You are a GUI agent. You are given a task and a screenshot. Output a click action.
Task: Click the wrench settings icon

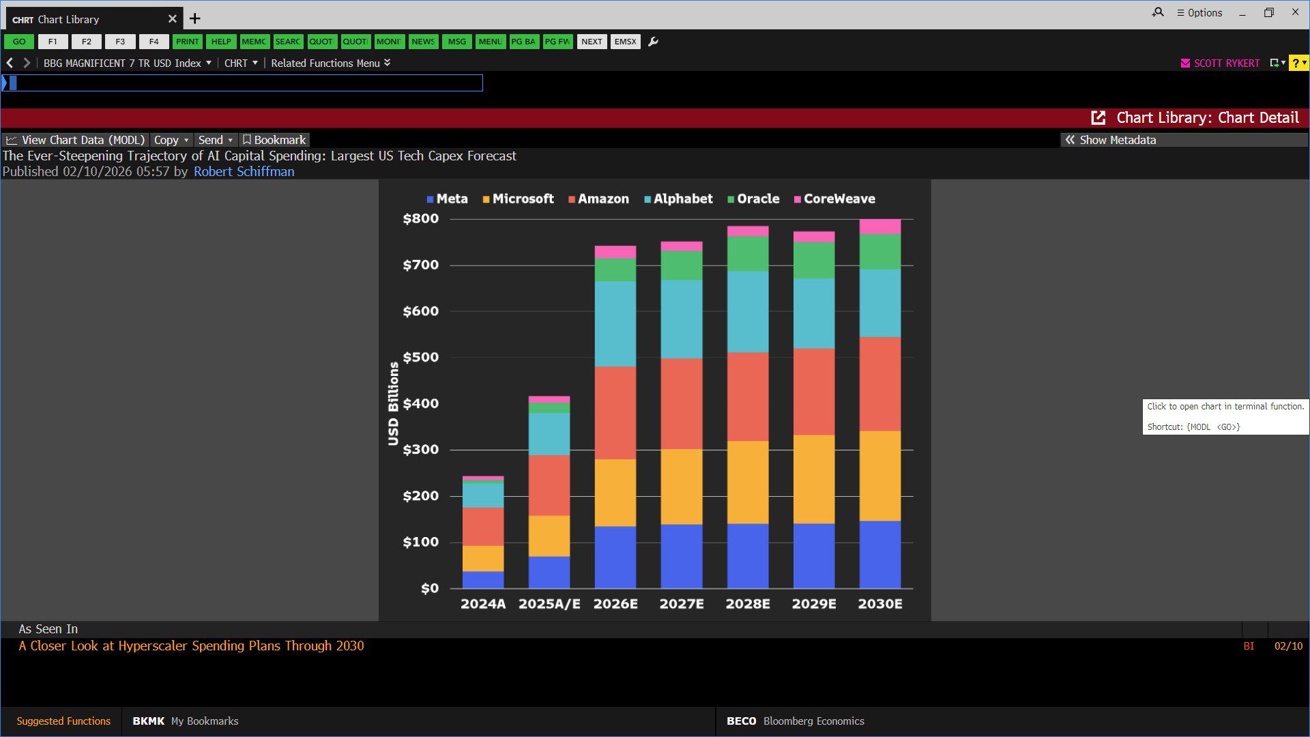click(x=653, y=42)
